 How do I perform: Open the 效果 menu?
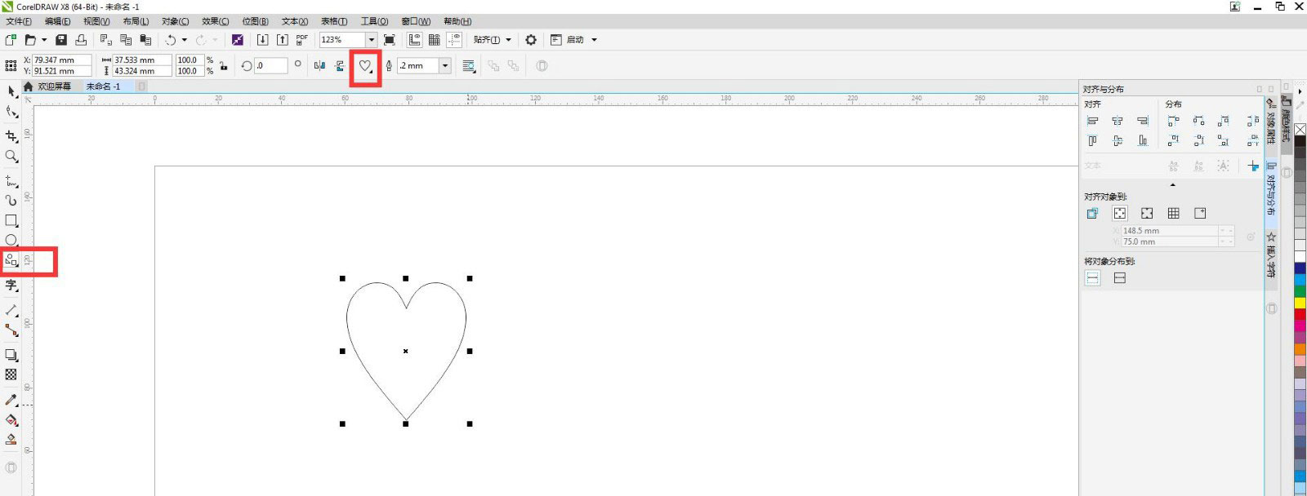pos(215,21)
